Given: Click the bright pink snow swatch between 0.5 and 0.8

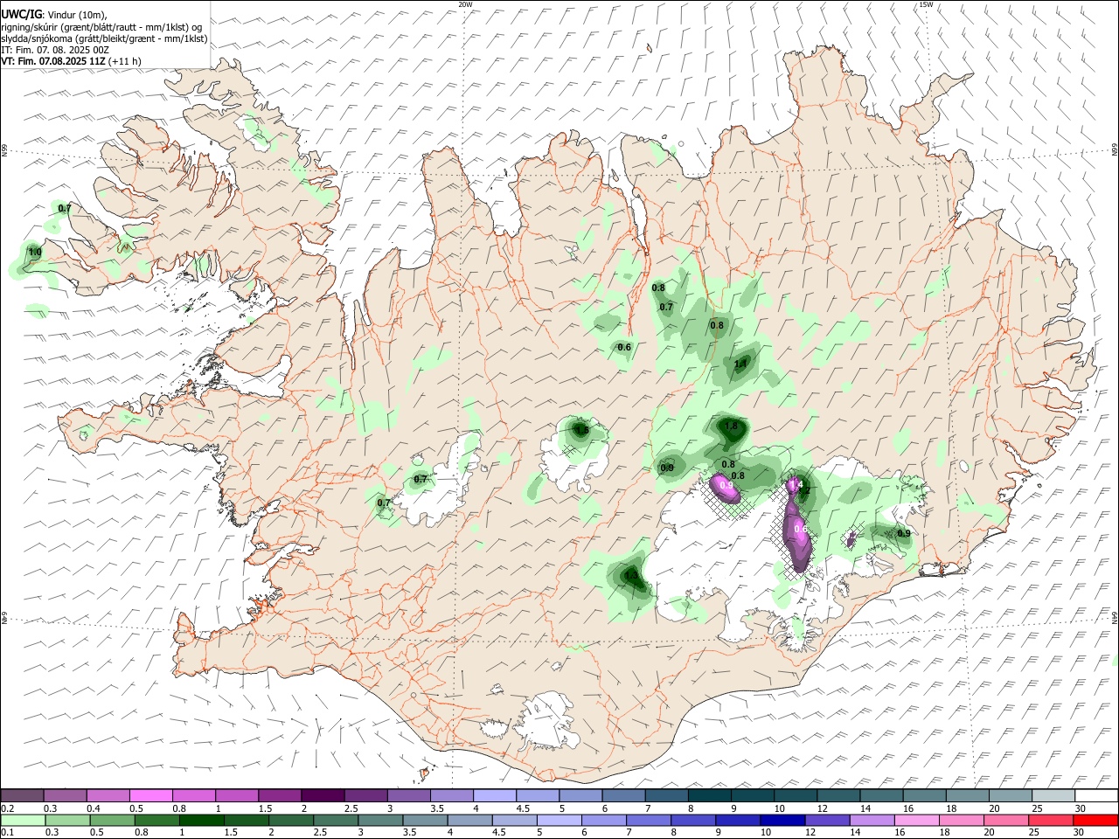Looking at the screenshot, I should [150, 795].
